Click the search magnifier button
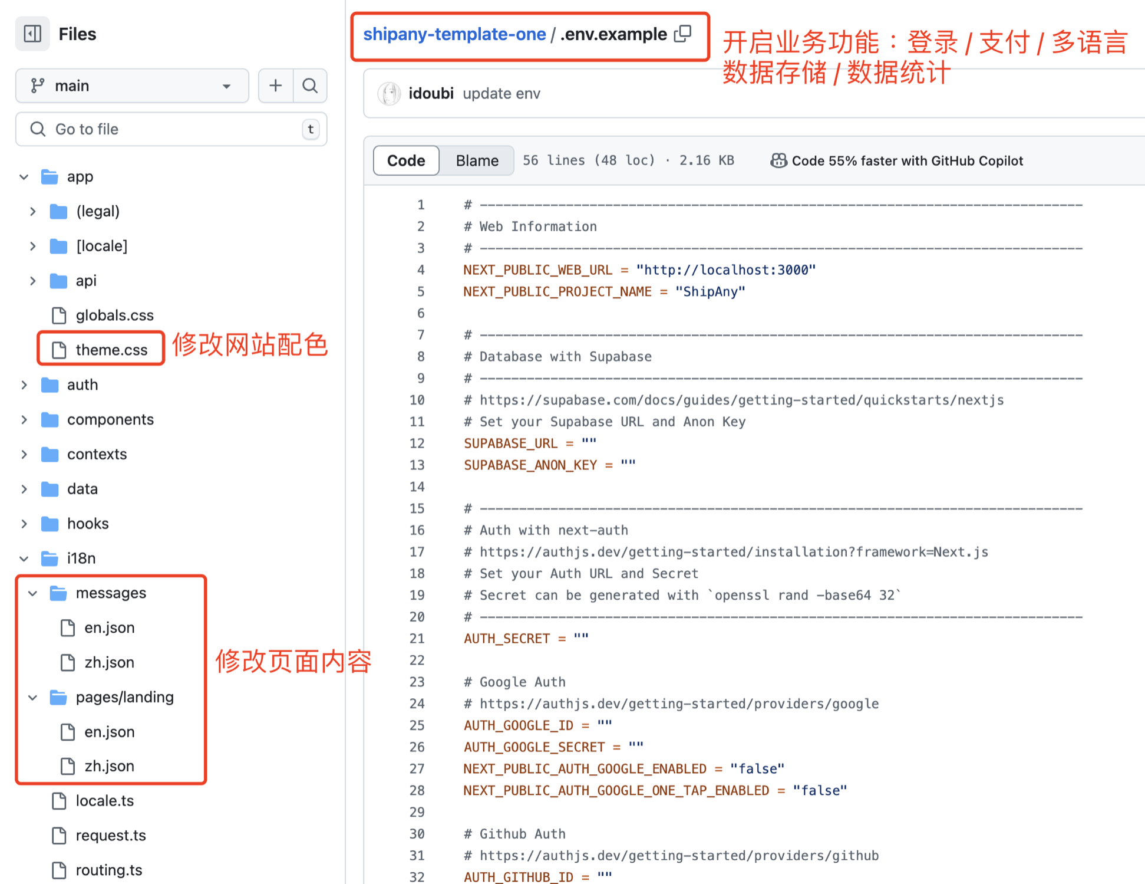 [x=310, y=86]
